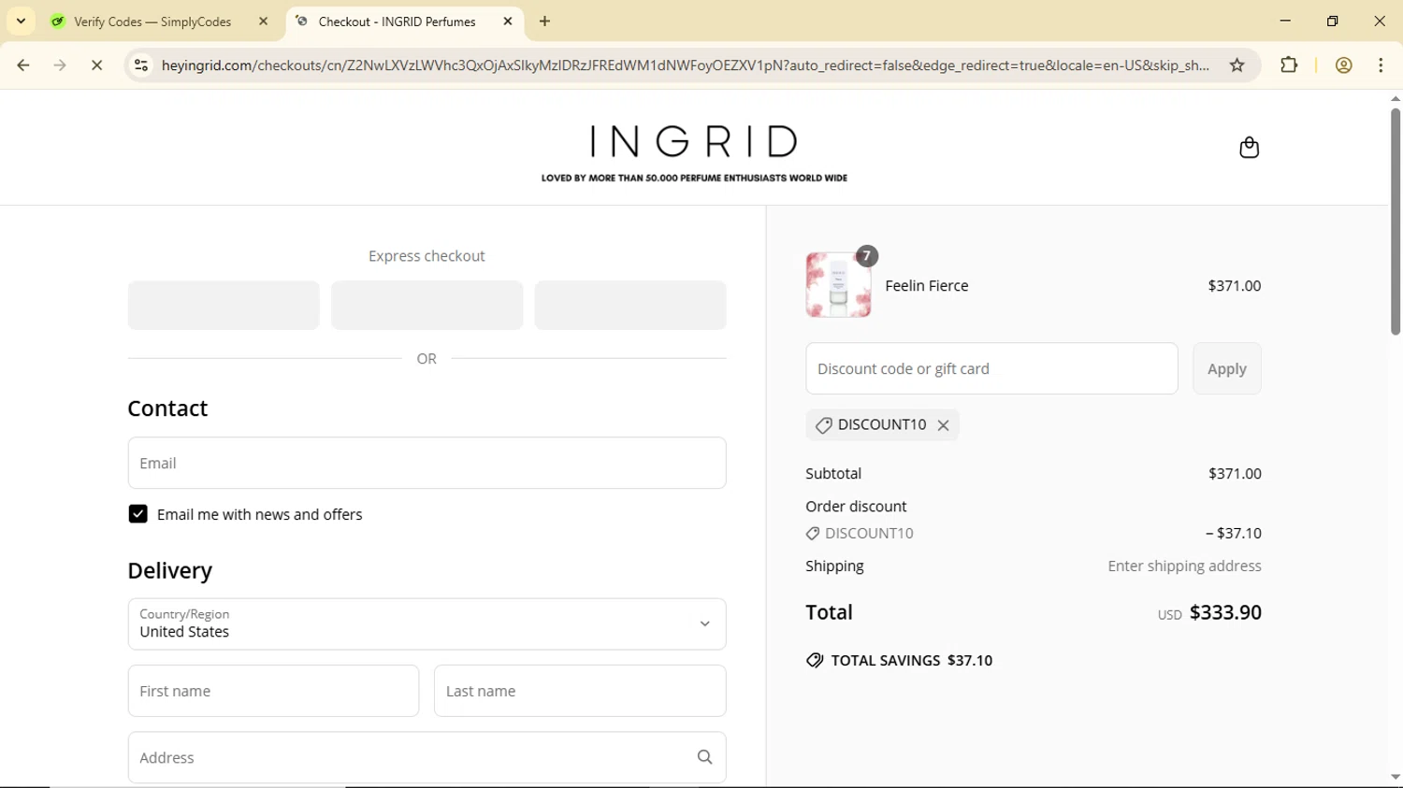Open the browser extensions puzzle icon
The height and width of the screenshot is (788, 1403).
click(1289, 65)
